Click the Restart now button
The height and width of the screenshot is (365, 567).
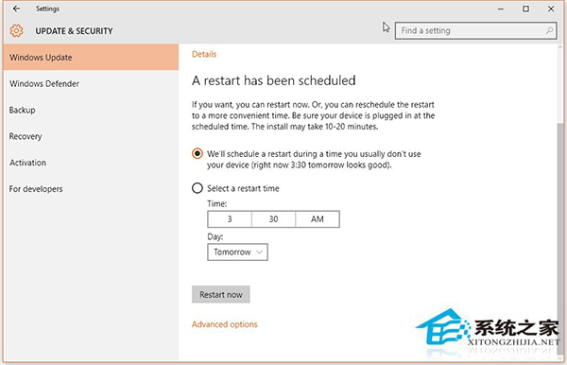(221, 295)
